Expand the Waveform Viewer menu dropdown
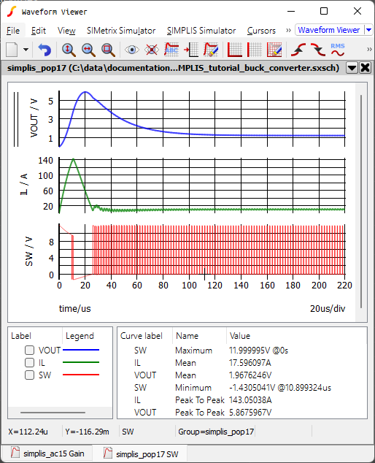The height and width of the screenshot is (463, 375). 369,30
